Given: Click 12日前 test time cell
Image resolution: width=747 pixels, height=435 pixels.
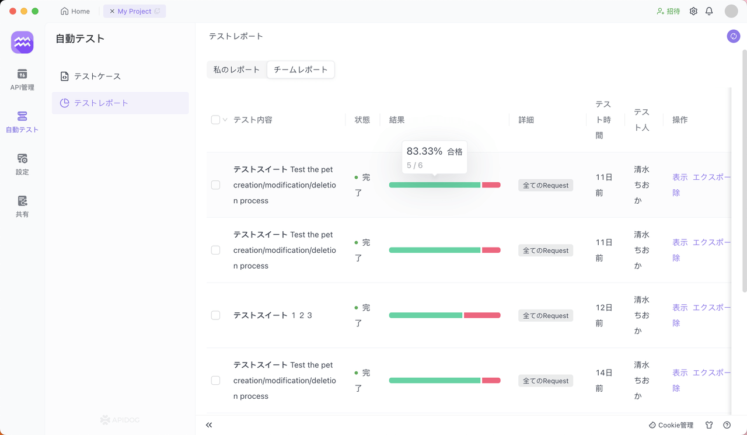Looking at the screenshot, I should pyautogui.click(x=603, y=315).
